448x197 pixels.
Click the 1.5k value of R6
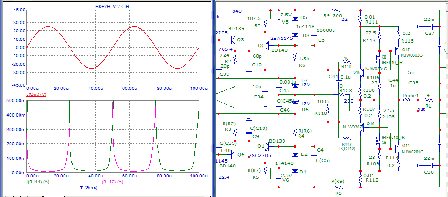[304, 59]
